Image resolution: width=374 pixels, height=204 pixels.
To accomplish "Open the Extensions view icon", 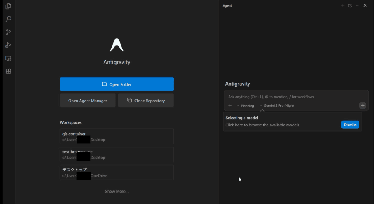I will (8, 71).
